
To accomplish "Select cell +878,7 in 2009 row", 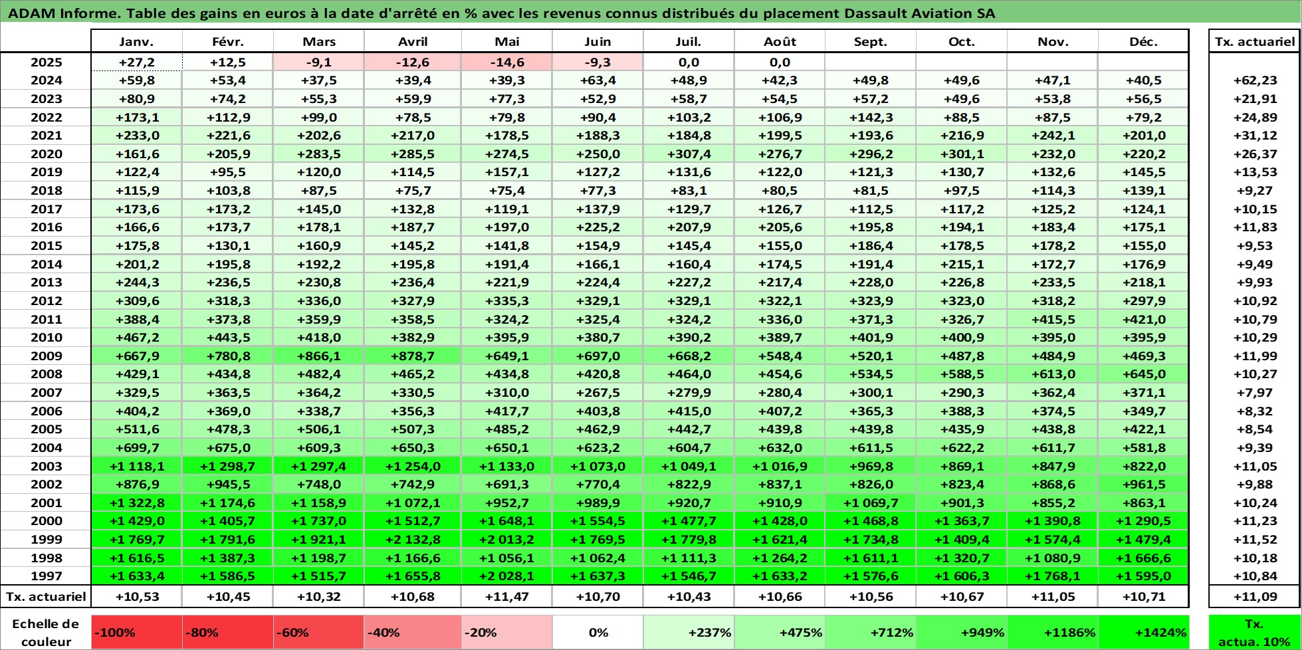I will tap(413, 356).
